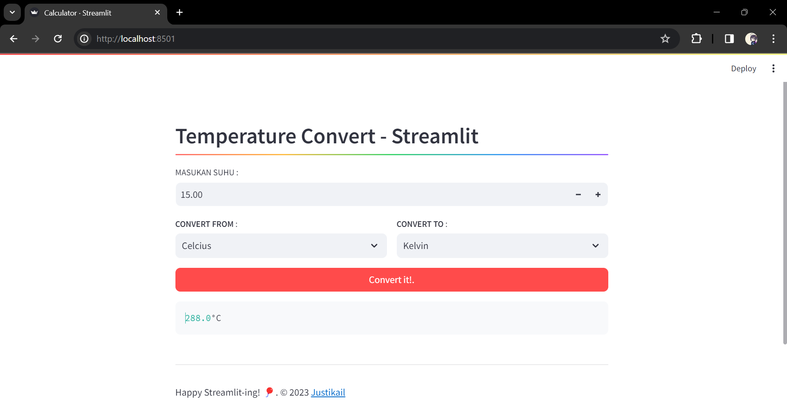Viewport: 787px width, 412px height.
Task: Reload the page with refresh icon
Action: (x=58, y=38)
